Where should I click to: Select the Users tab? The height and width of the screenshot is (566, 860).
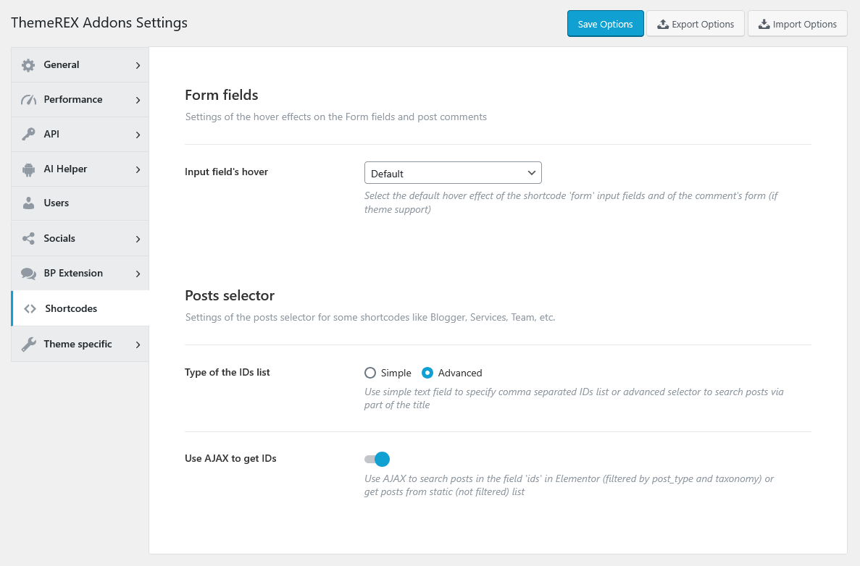pos(80,203)
